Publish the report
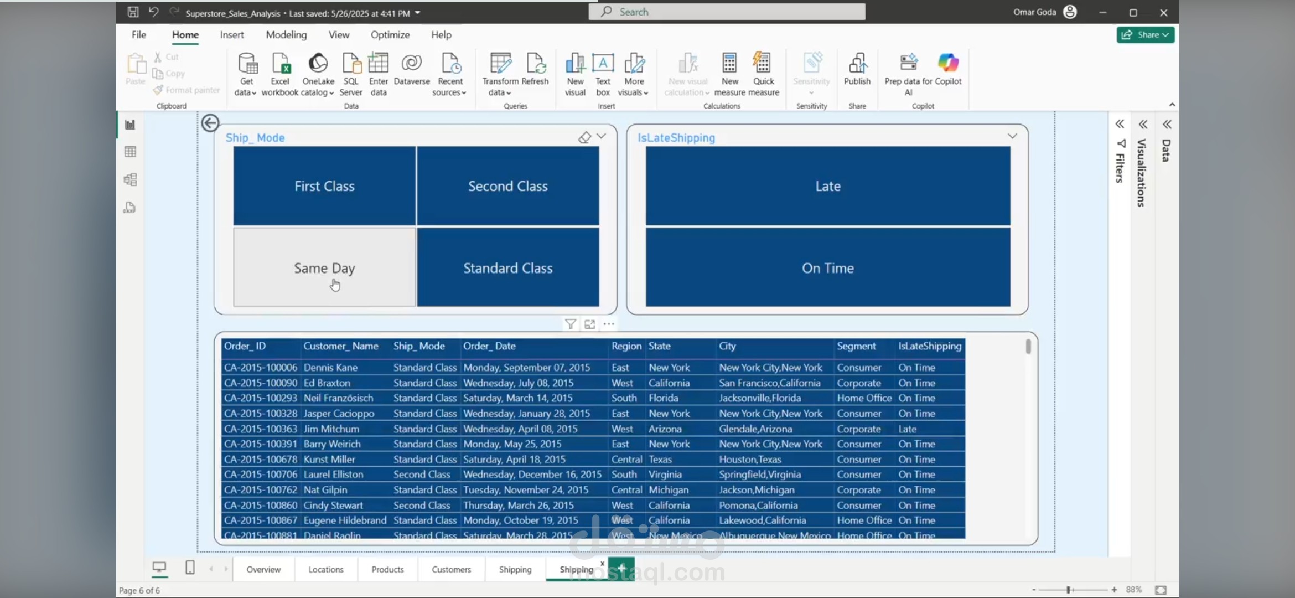This screenshot has width=1295, height=598. point(857,70)
